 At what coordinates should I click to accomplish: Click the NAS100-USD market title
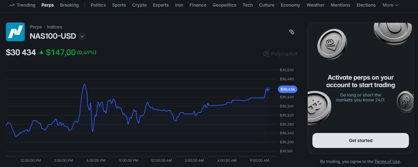pyautogui.click(x=53, y=36)
